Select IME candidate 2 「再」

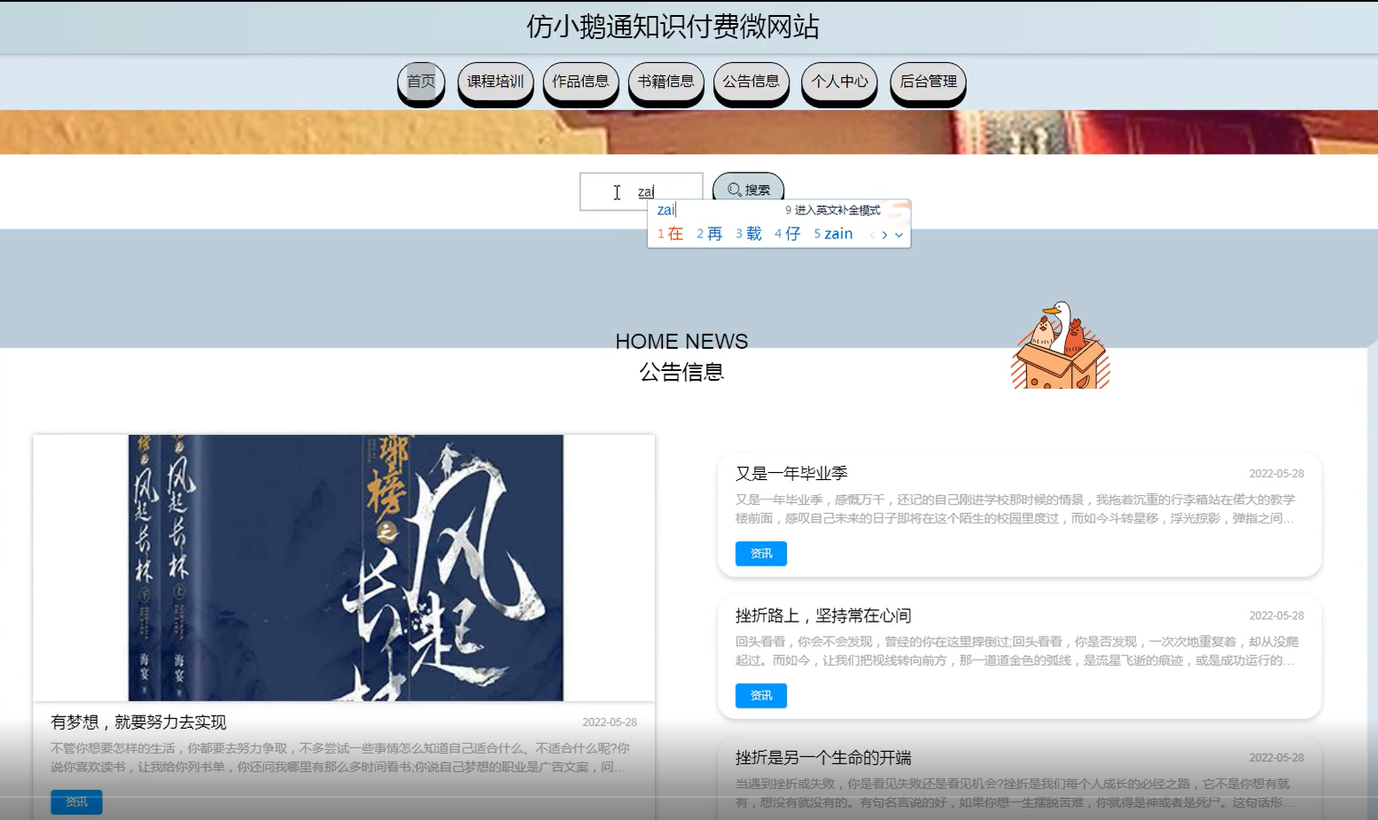click(x=713, y=234)
